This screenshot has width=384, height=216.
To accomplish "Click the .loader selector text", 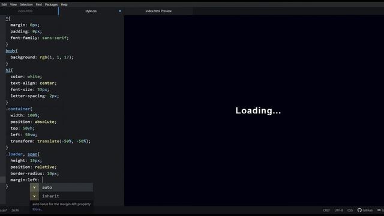I will click(14, 154).
